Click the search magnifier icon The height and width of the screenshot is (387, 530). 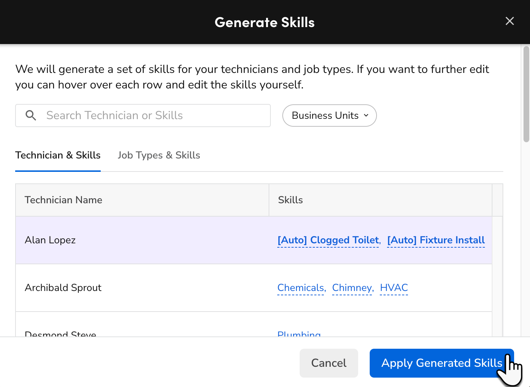tap(31, 116)
